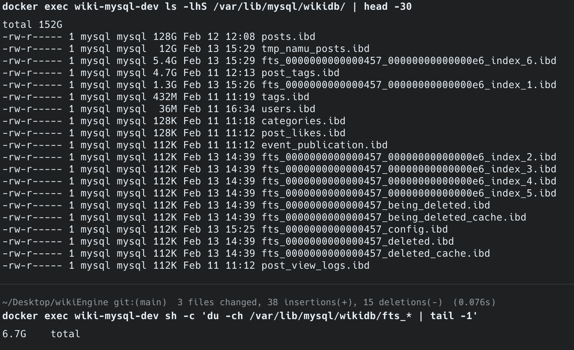Select the post_tags.ibd file entry
The image size is (574, 350).
coord(300,73)
